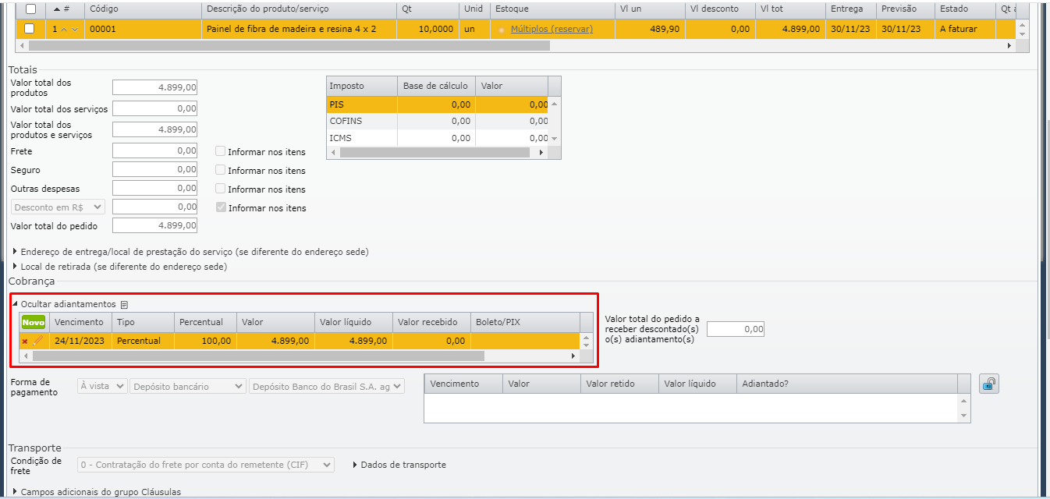Click the 100,00 percentual cell
Screen dimensions: 1050x499
[205, 341]
